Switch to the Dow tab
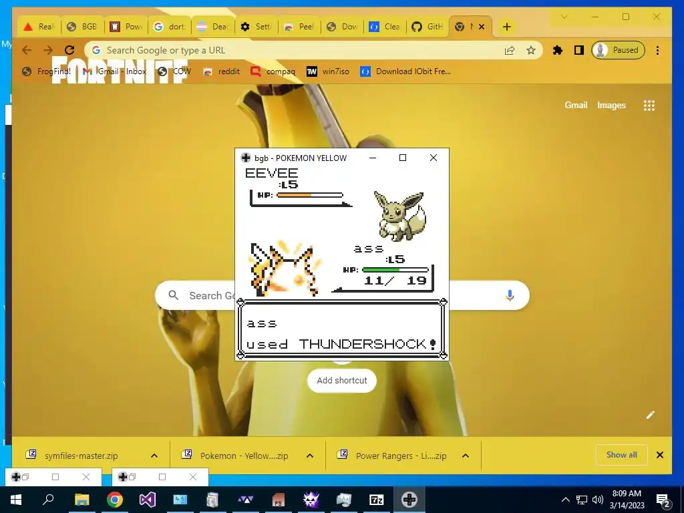This screenshot has width=684, height=513. 342,27
